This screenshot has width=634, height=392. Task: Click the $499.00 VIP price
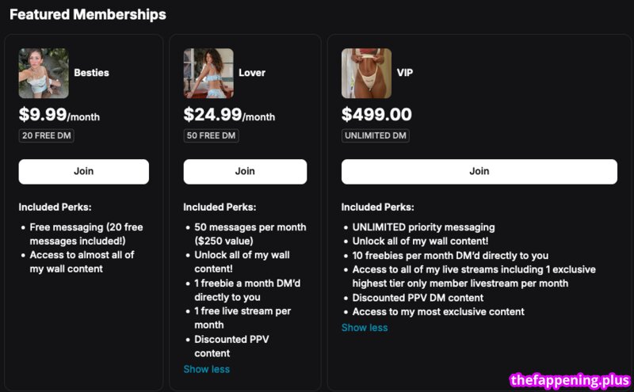point(376,114)
